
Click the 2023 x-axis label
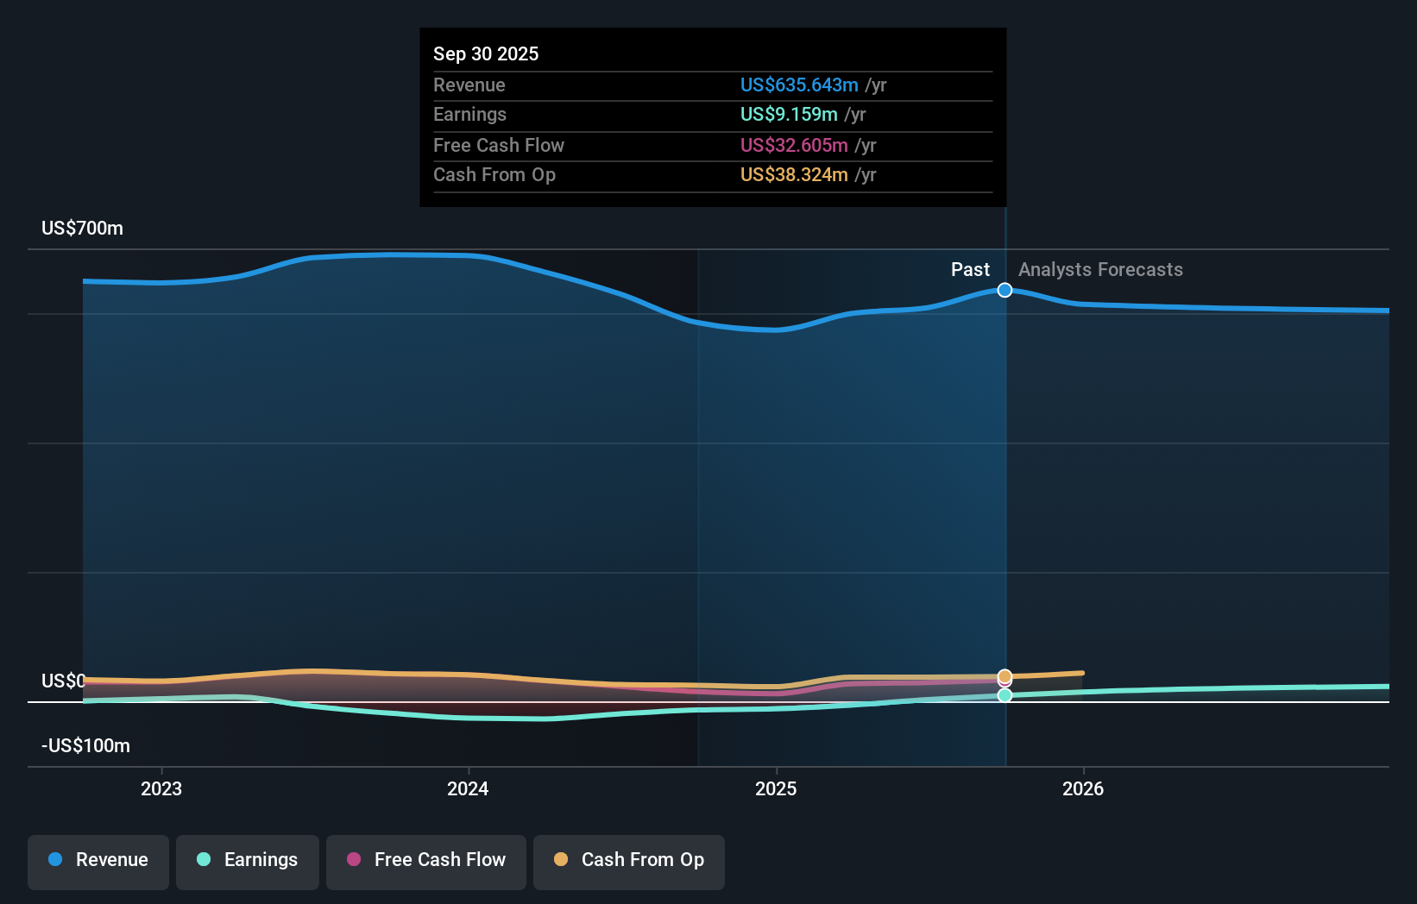161,788
